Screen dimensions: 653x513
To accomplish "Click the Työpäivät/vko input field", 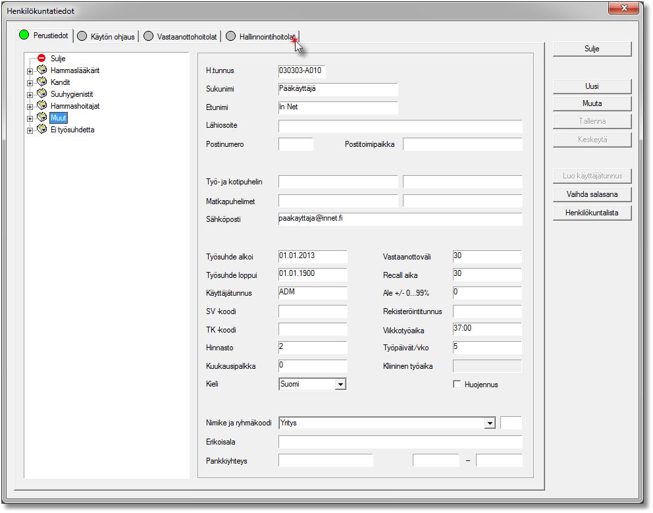I will coord(487,348).
